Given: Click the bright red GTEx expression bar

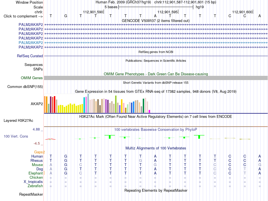Looking at the screenshot, I should [x=54, y=105].
